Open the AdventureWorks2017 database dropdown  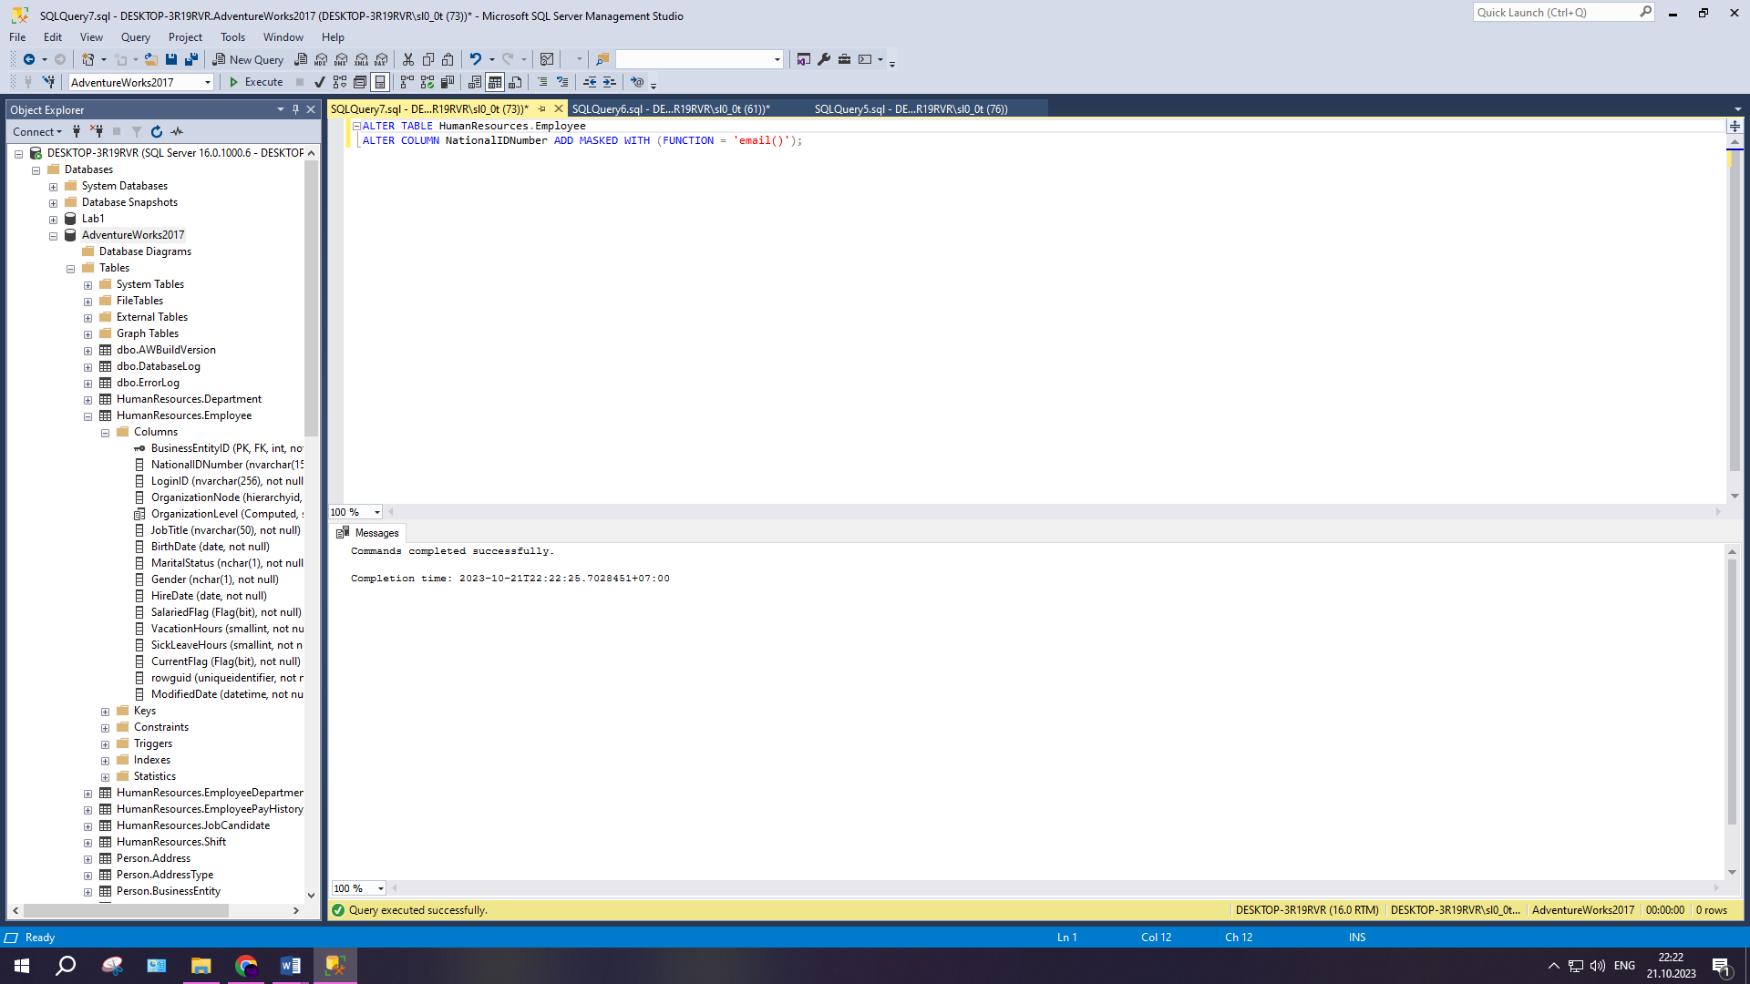(208, 82)
